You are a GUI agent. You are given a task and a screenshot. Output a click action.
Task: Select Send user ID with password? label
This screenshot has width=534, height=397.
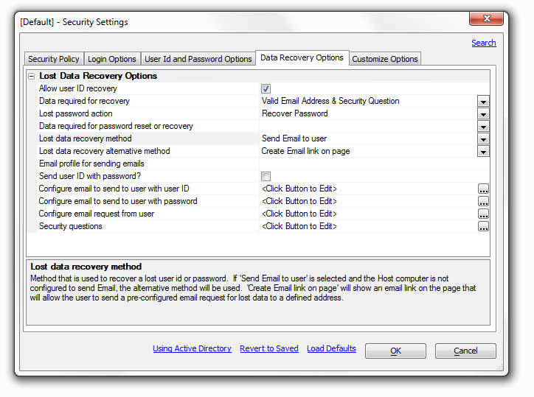point(89,176)
